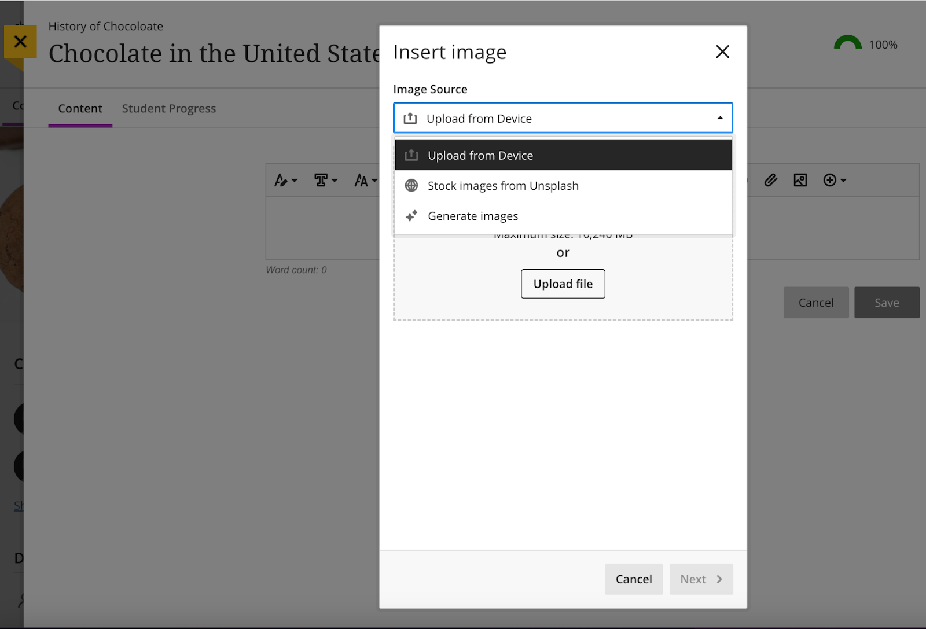Screen dimensions: 926x629
Task: Cancel the Insert image dialog
Action: coord(633,579)
